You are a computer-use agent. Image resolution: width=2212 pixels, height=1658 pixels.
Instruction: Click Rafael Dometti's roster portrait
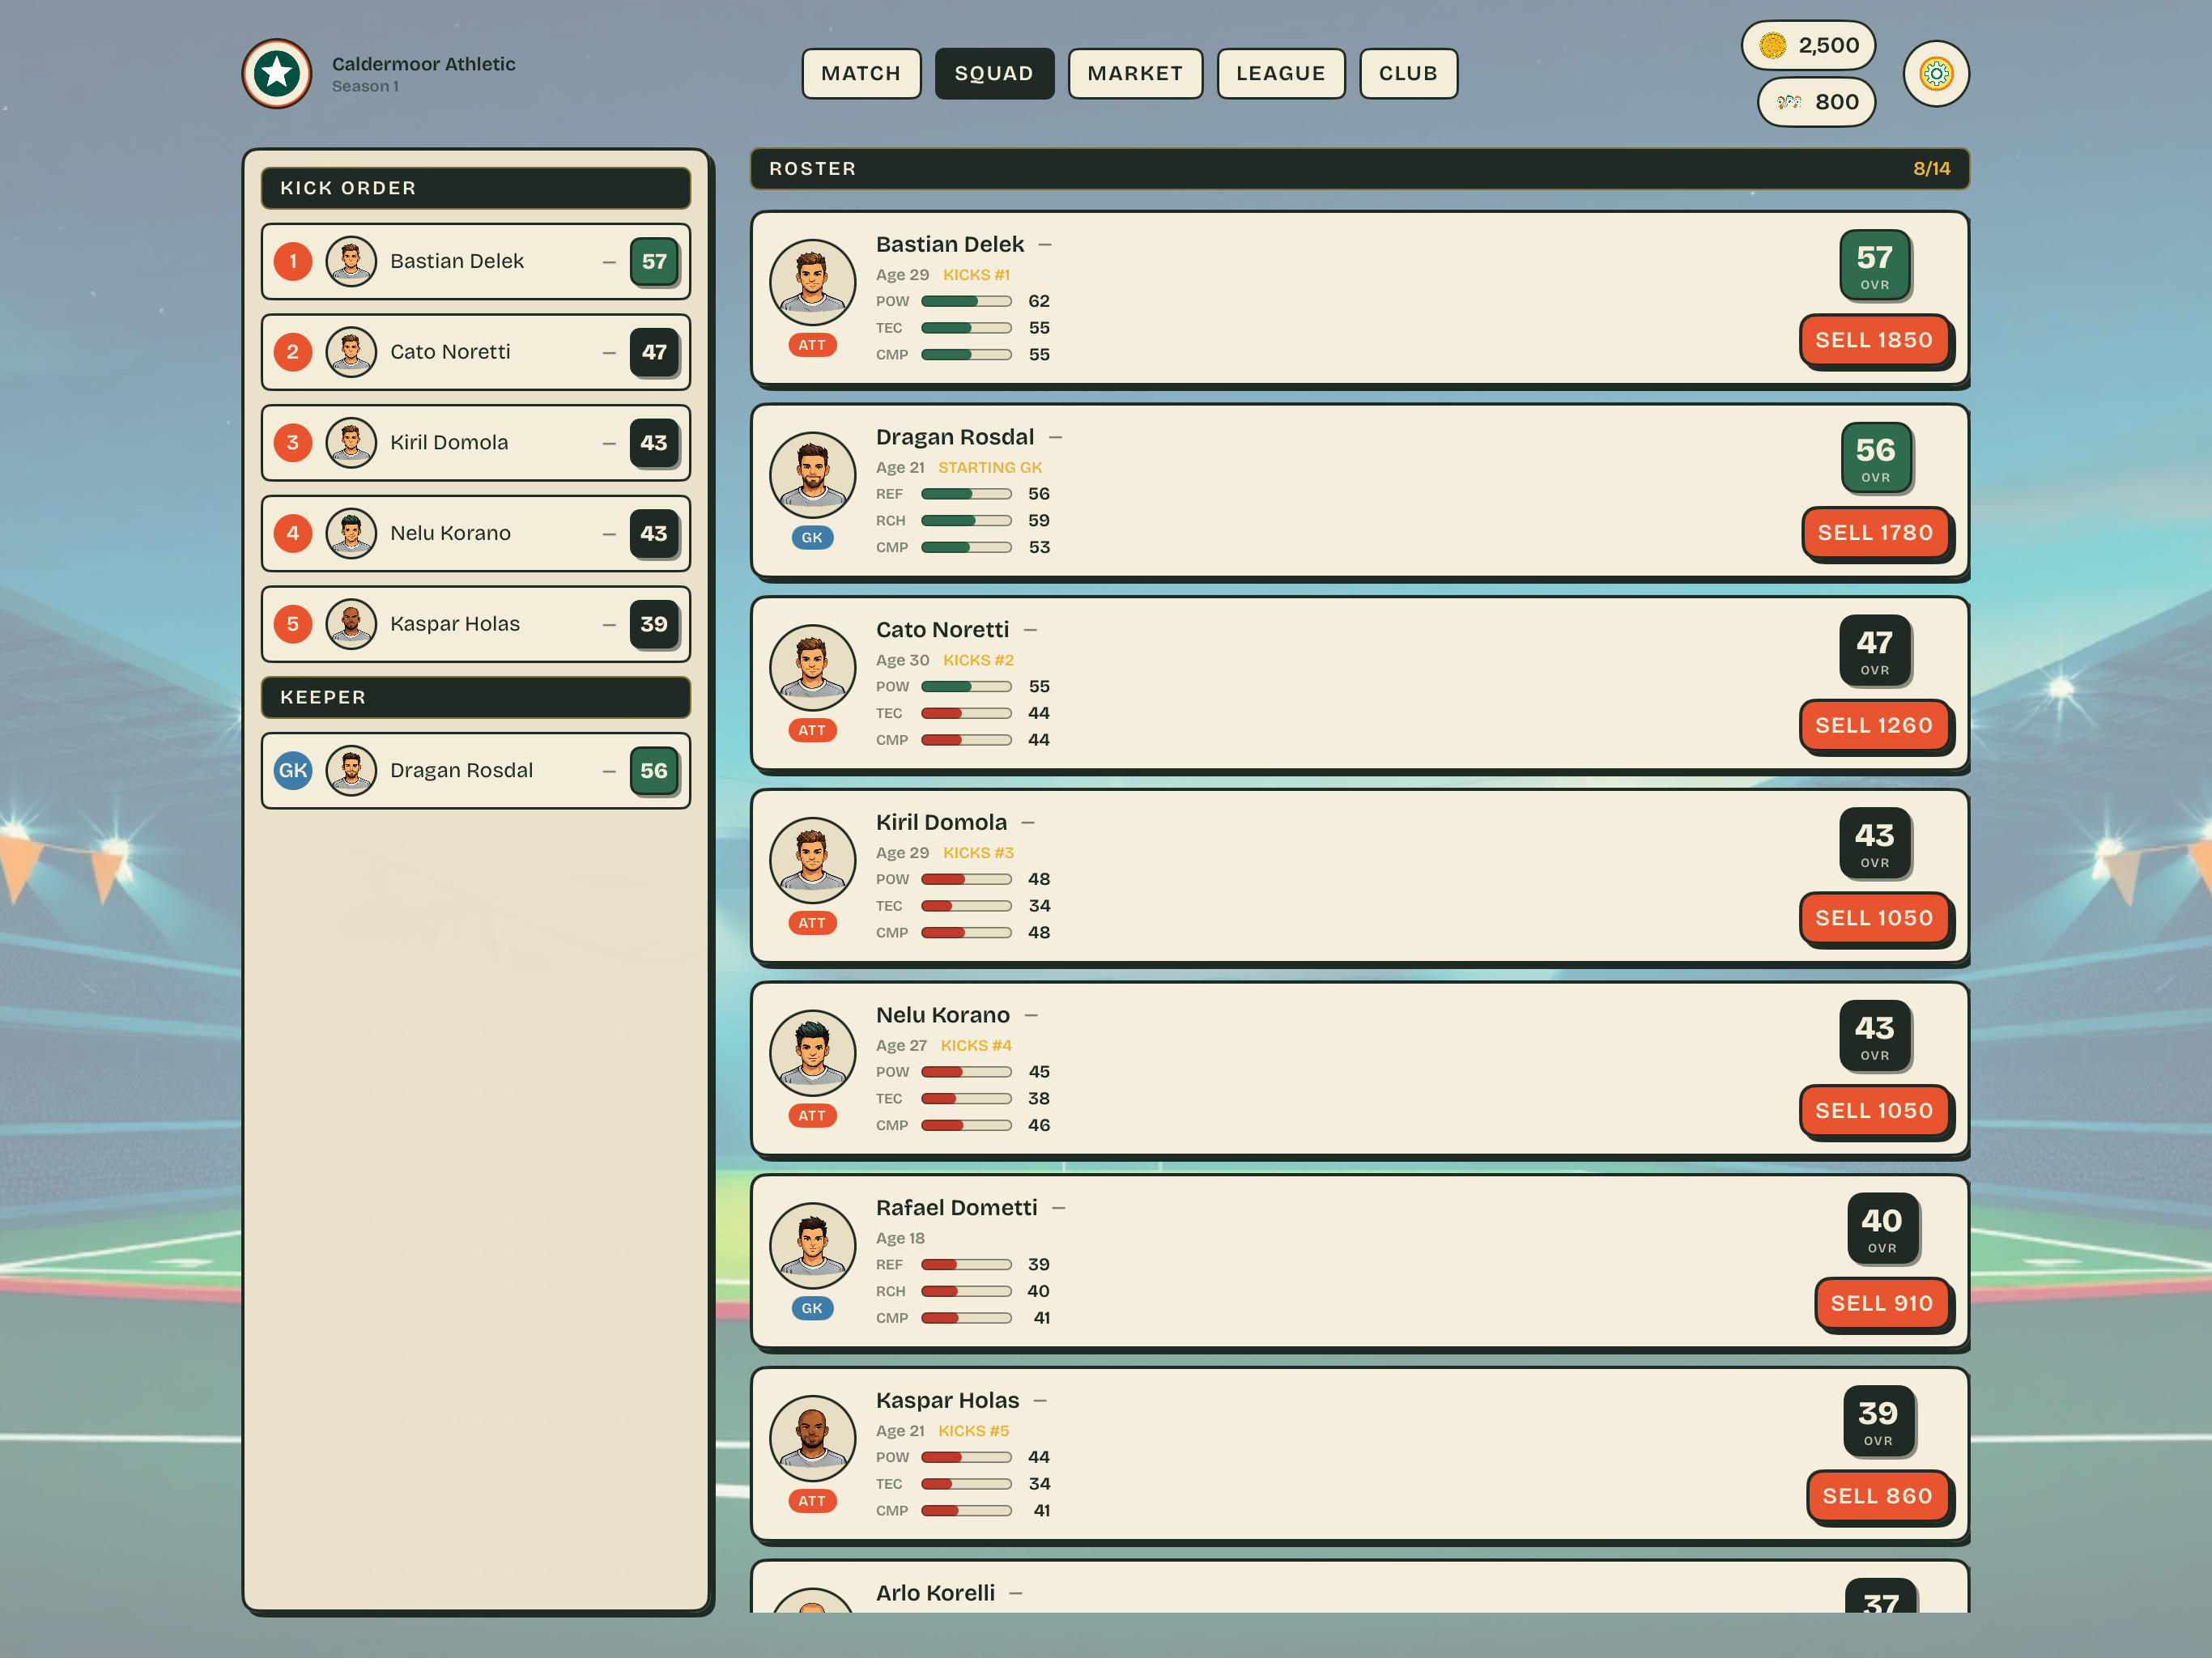tap(812, 1245)
